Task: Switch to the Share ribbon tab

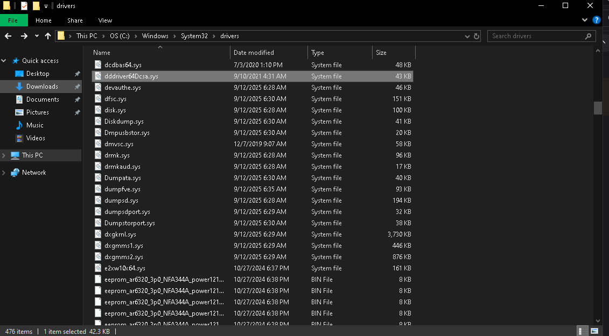Action: click(x=75, y=20)
